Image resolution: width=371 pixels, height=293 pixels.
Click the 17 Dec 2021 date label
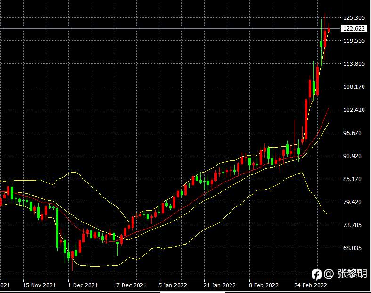[x=130, y=285]
